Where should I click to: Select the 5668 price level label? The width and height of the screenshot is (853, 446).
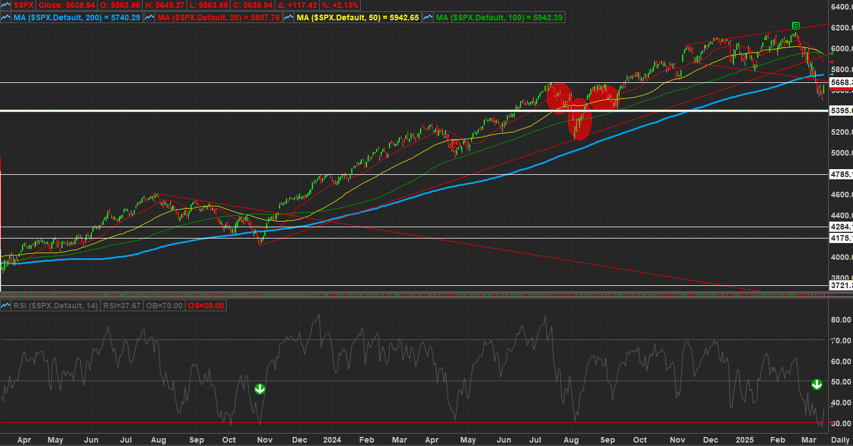click(841, 82)
